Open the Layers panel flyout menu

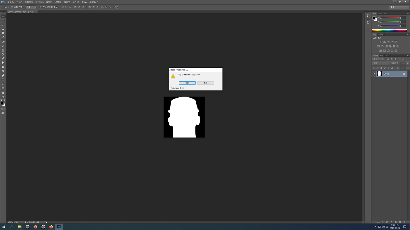pos(408,55)
